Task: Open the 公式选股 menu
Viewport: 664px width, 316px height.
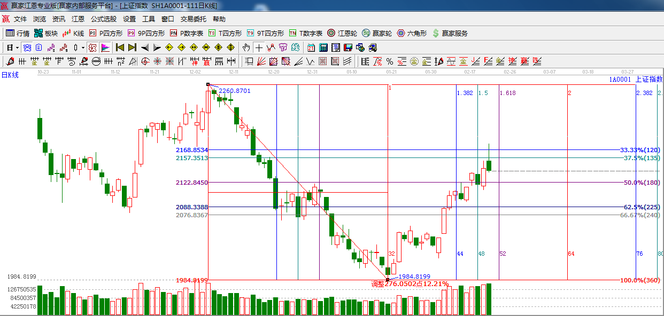Action: [103, 19]
